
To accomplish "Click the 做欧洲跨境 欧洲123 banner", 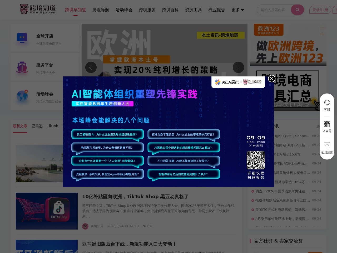I will pyautogui.click(x=288, y=45).
